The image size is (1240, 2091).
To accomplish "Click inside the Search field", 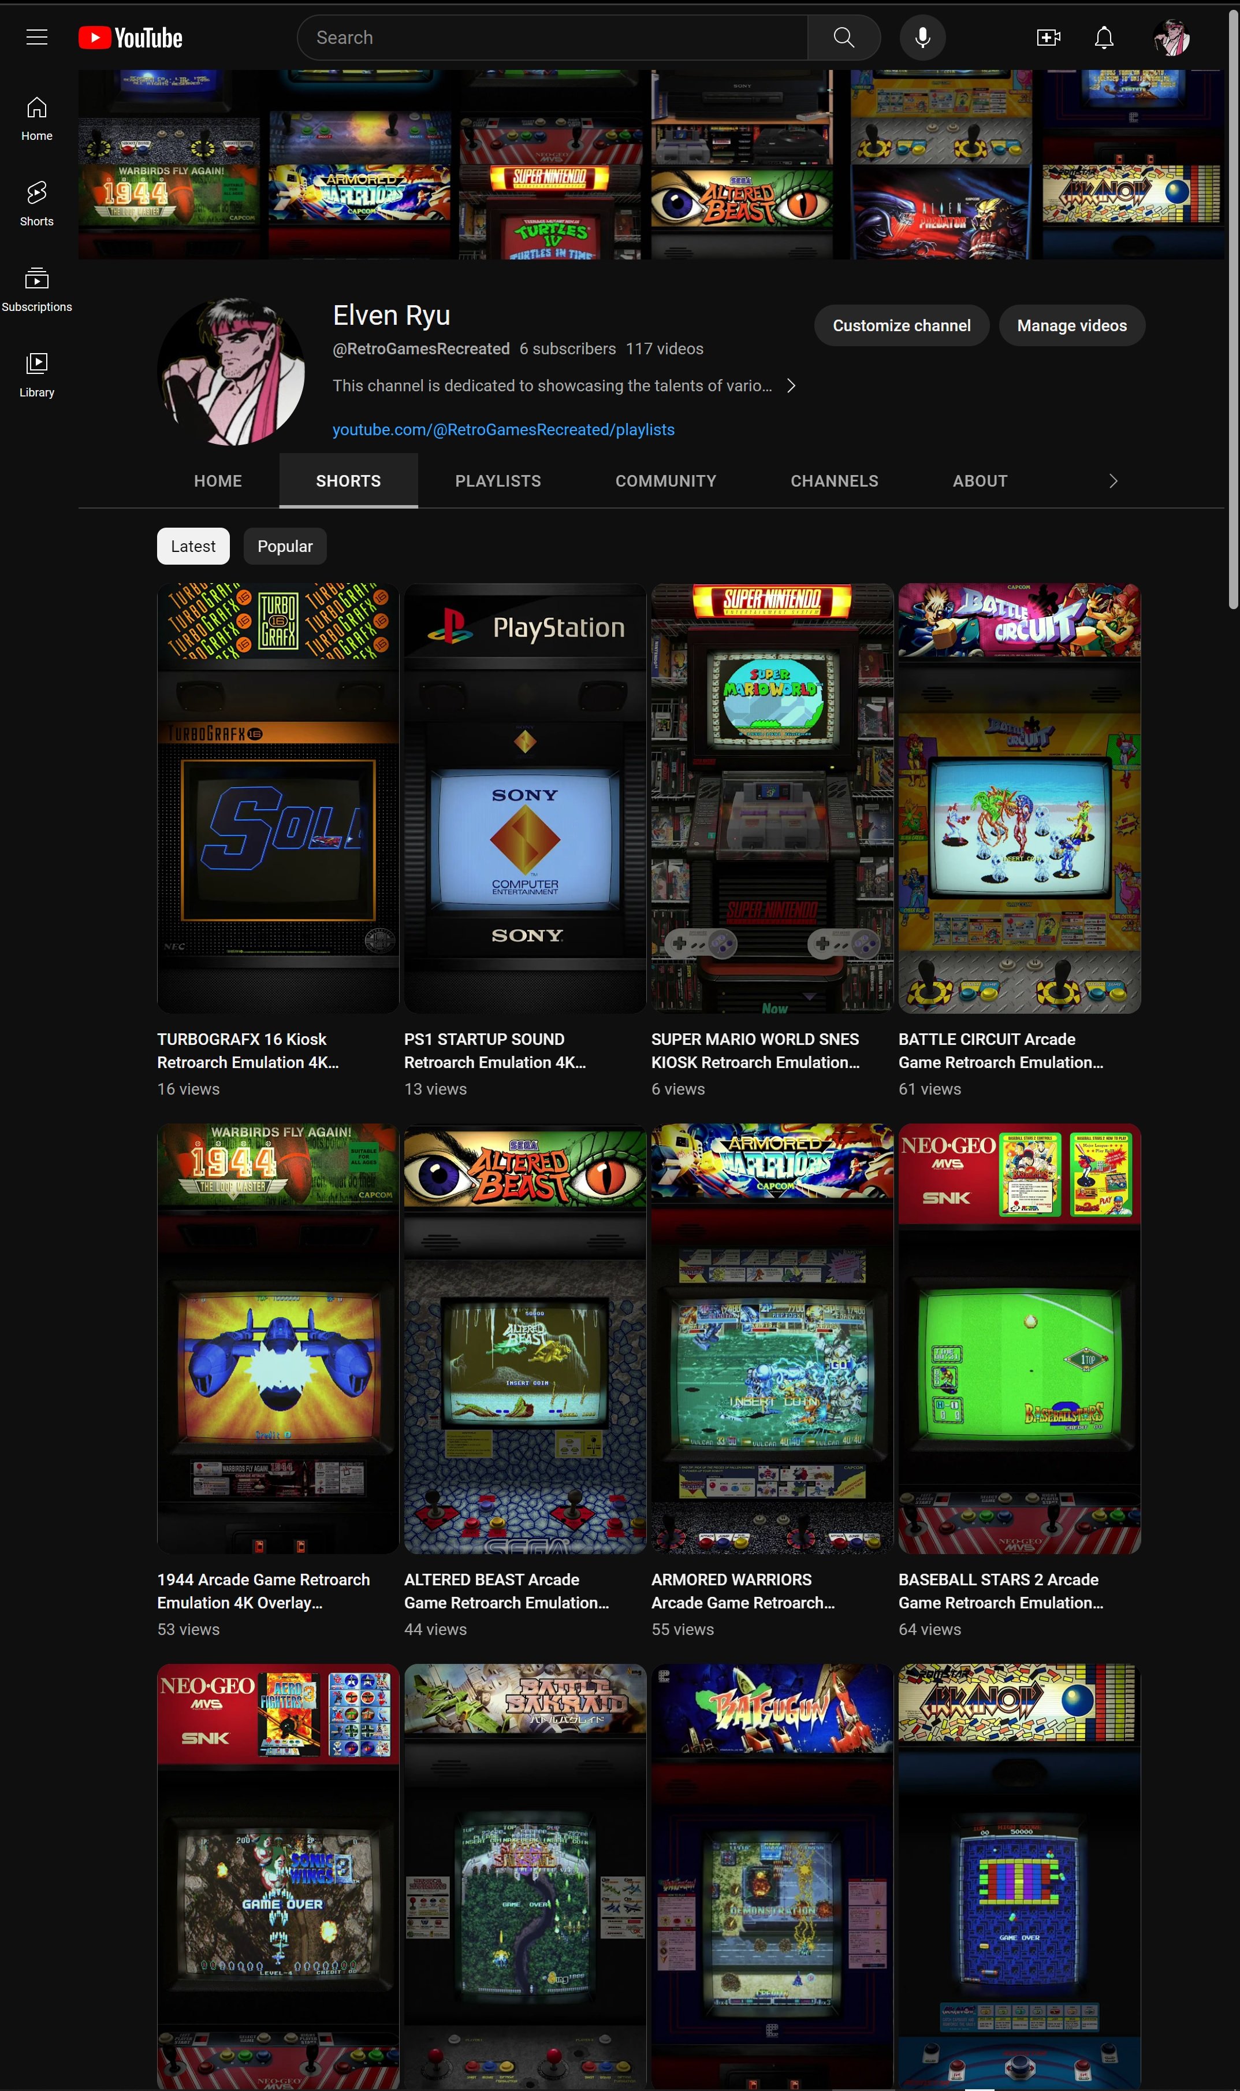I will point(552,38).
